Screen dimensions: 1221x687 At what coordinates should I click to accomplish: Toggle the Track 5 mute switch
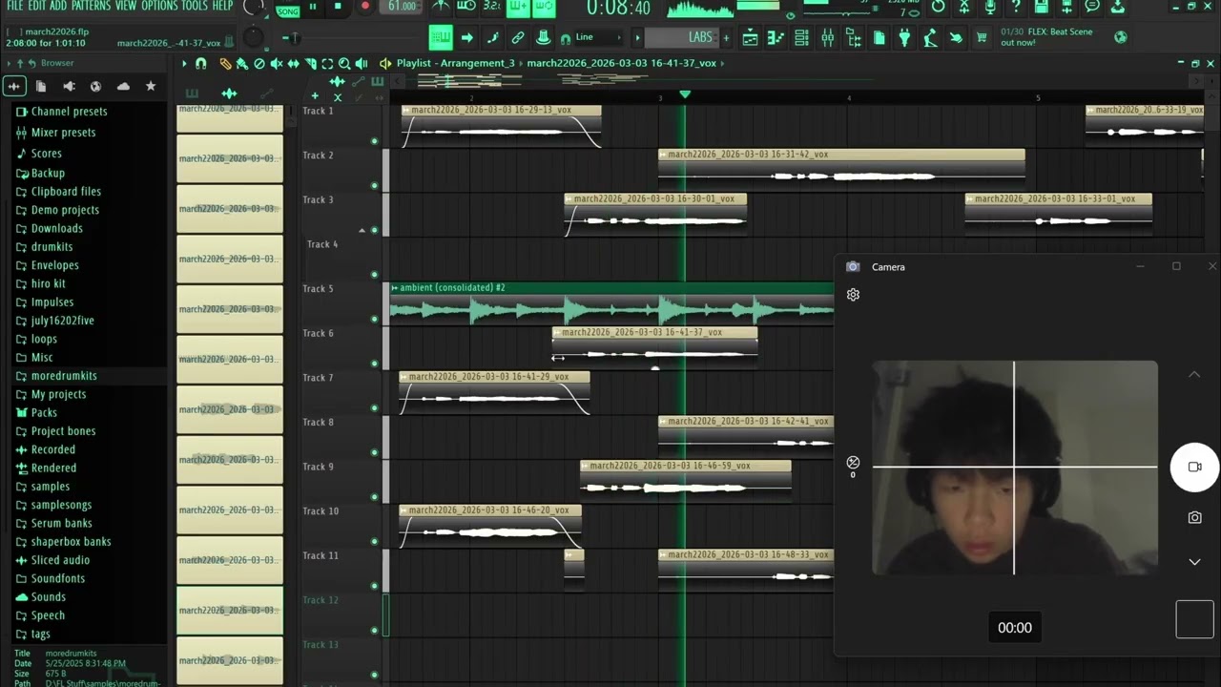click(x=374, y=319)
